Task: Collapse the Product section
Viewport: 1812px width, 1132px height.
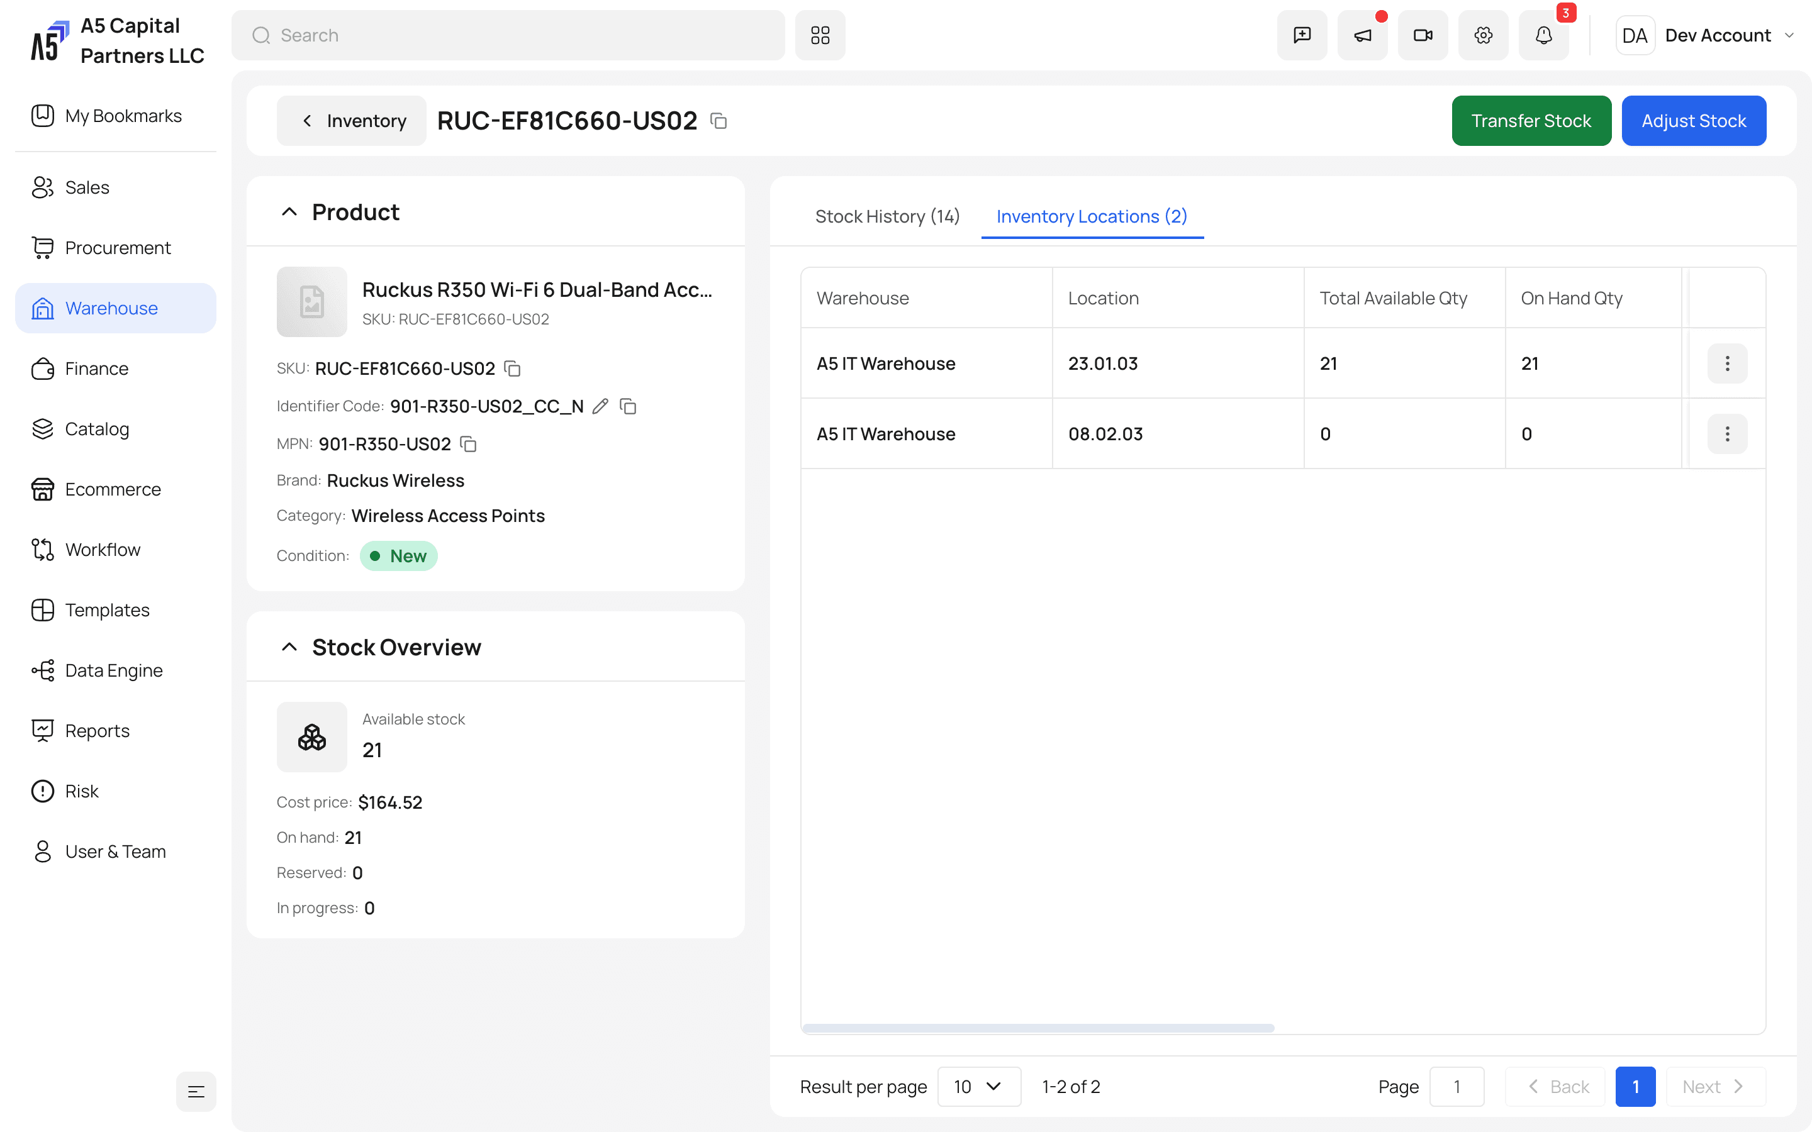Action: (x=289, y=212)
